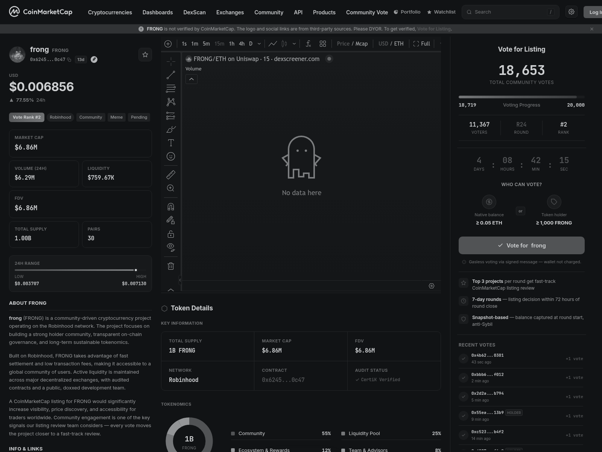
Task: Open the DexScan menu
Action: pyautogui.click(x=195, y=12)
